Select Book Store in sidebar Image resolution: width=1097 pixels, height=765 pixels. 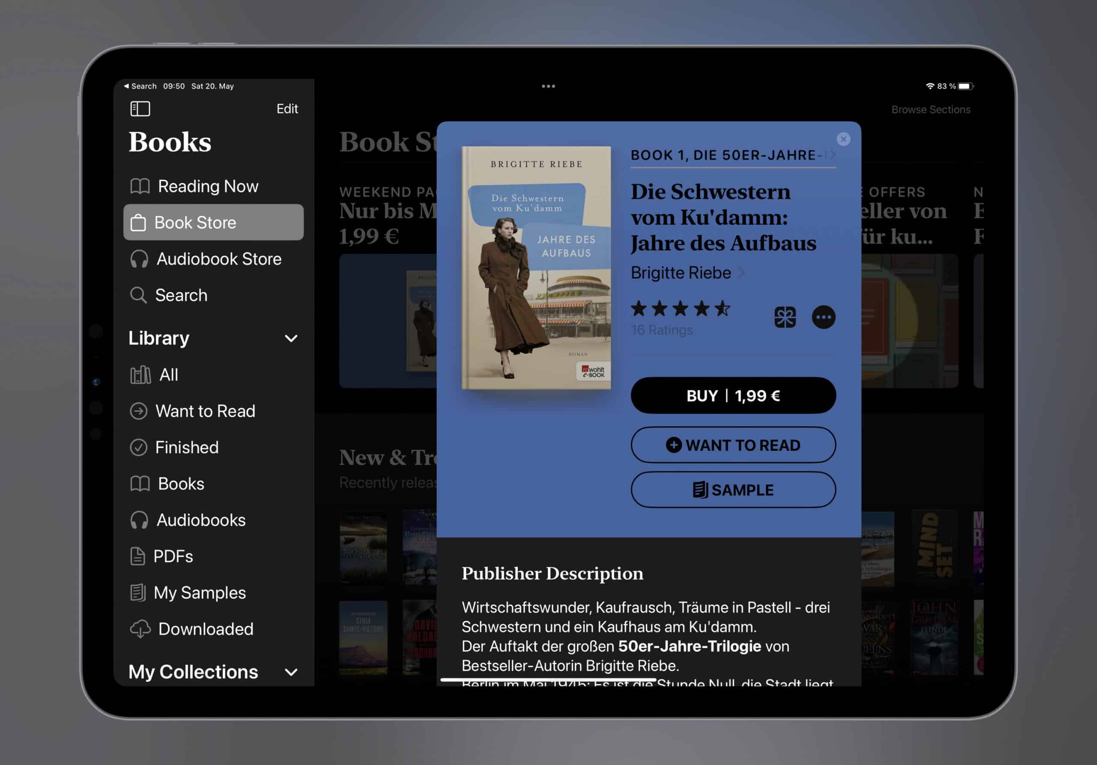(x=213, y=223)
